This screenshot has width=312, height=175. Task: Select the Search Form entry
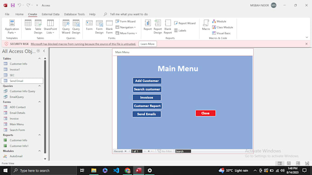22,130
